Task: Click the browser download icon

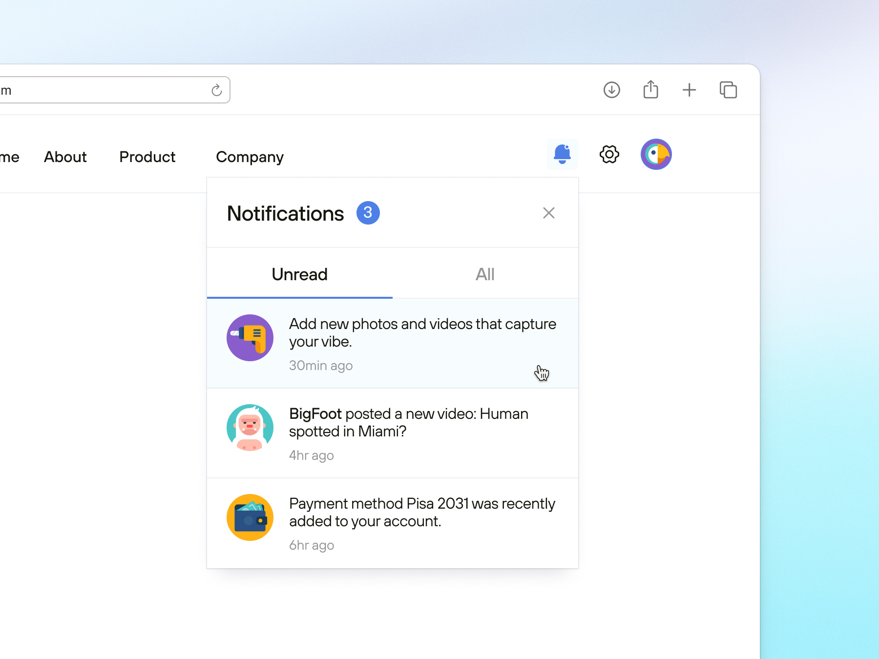Action: pyautogui.click(x=611, y=90)
